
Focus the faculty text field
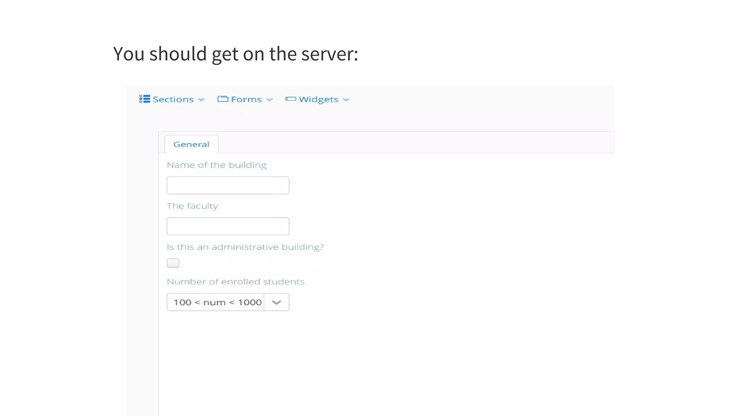(228, 226)
